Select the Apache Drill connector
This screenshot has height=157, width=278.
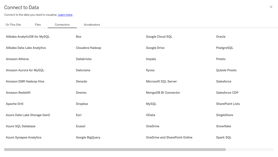pyautogui.click(x=15, y=104)
